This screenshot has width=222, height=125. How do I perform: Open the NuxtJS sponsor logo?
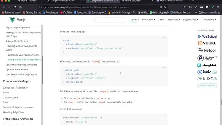point(207,78)
